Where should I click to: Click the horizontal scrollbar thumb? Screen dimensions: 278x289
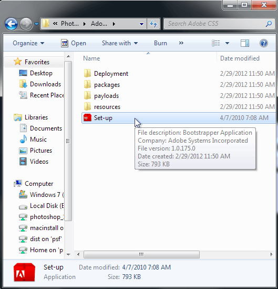pyautogui.click(x=141, y=255)
